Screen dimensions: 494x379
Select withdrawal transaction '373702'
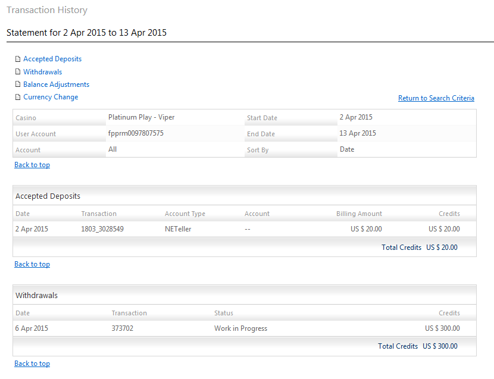coord(123,328)
